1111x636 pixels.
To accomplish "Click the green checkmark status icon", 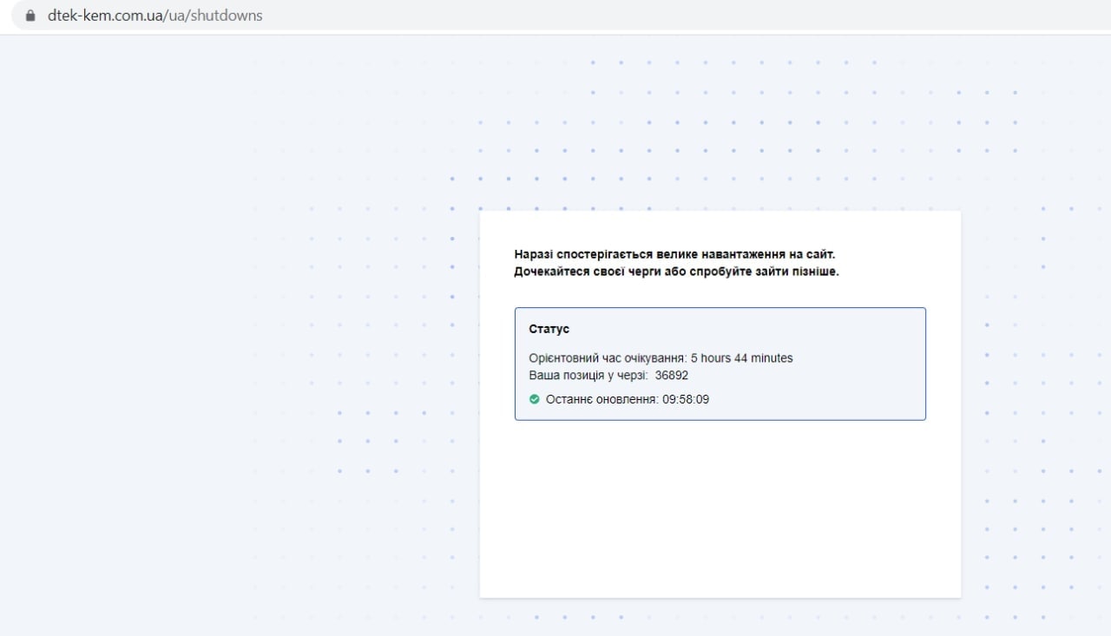I will point(535,399).
